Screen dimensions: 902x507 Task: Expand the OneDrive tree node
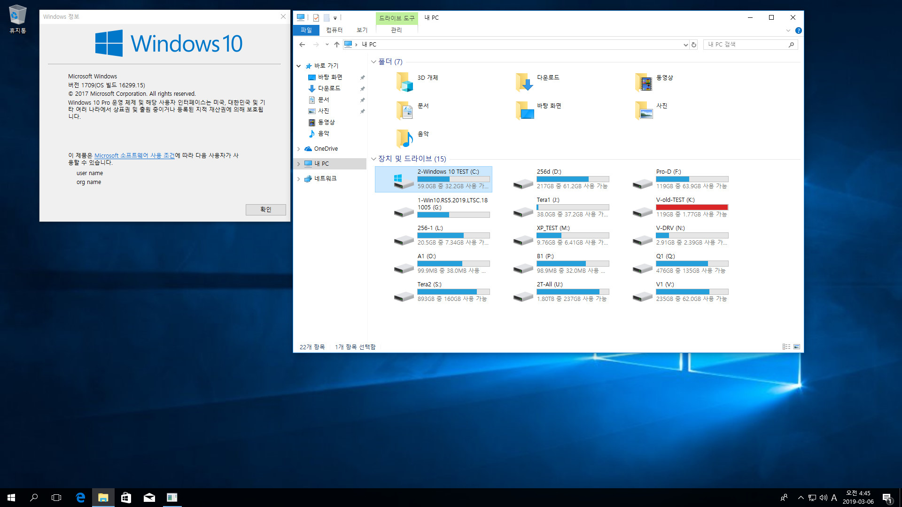click(298, 149)
